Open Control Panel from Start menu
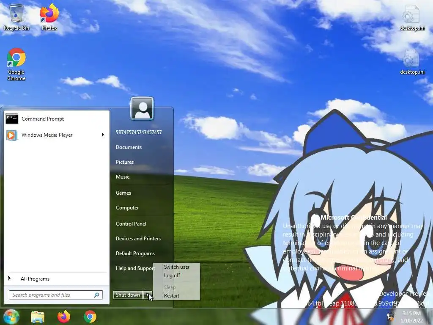Viewport: 433px width, 325px height. [x=131, y=224]
